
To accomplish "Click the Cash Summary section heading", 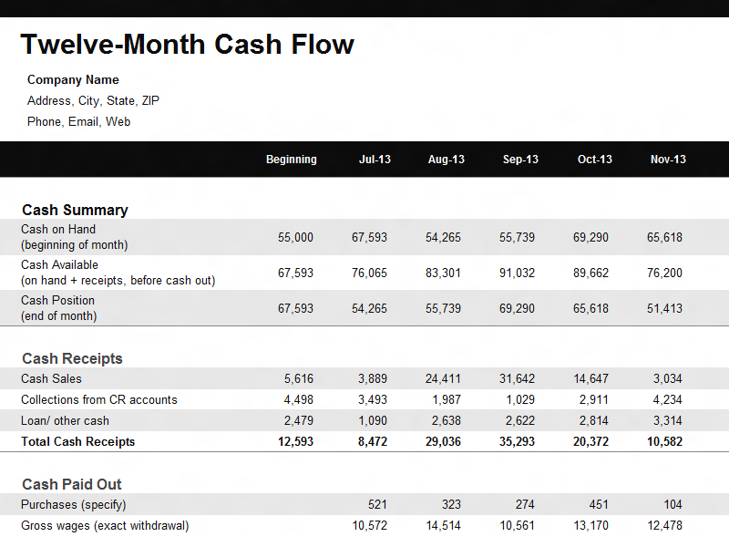I will (75, 210).
